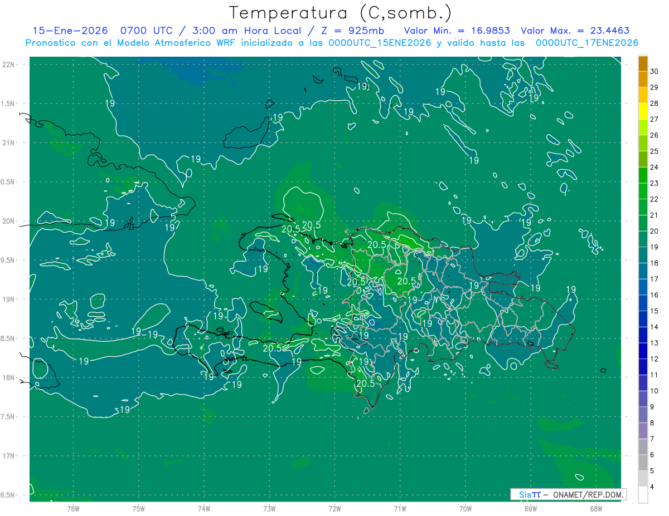
Task: Select the '0000UTC_17ENE2026' valid-until text
Action: pyautogui.click(x=586, y=43)
